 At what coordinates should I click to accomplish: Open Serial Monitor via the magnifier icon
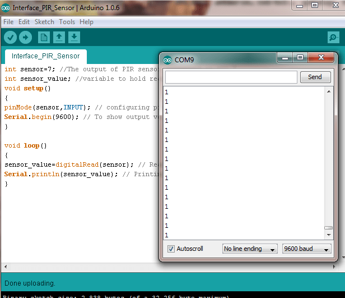point(333,37)
